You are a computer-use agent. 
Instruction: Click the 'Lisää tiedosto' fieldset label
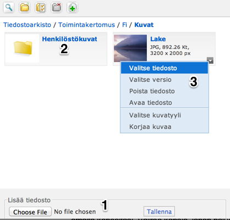(29, 200)
